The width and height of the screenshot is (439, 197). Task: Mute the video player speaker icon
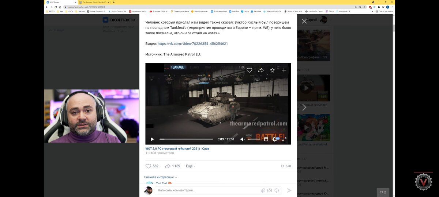click(x=243, y=139)
